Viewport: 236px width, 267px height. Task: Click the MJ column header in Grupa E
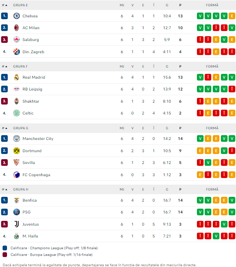pos(122,5)
